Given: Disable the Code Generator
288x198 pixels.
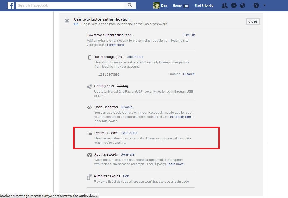Looking at the screenshot, I should tap(127, 107).
